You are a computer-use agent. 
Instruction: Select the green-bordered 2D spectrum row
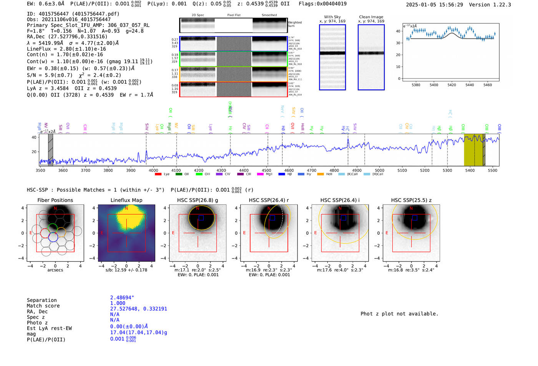(x=233, y=59)
